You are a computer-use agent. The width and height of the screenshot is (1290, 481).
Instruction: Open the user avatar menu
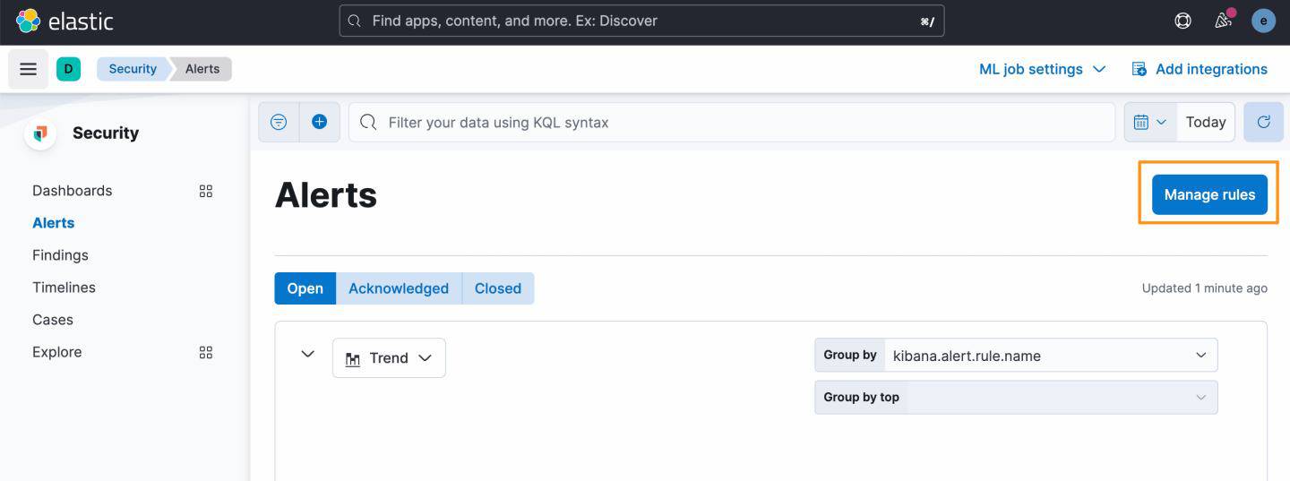1263,21
